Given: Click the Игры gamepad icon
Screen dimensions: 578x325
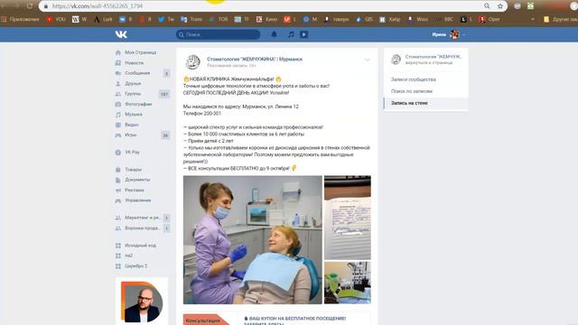Looking at the screenshot, I should pos(118,135).
